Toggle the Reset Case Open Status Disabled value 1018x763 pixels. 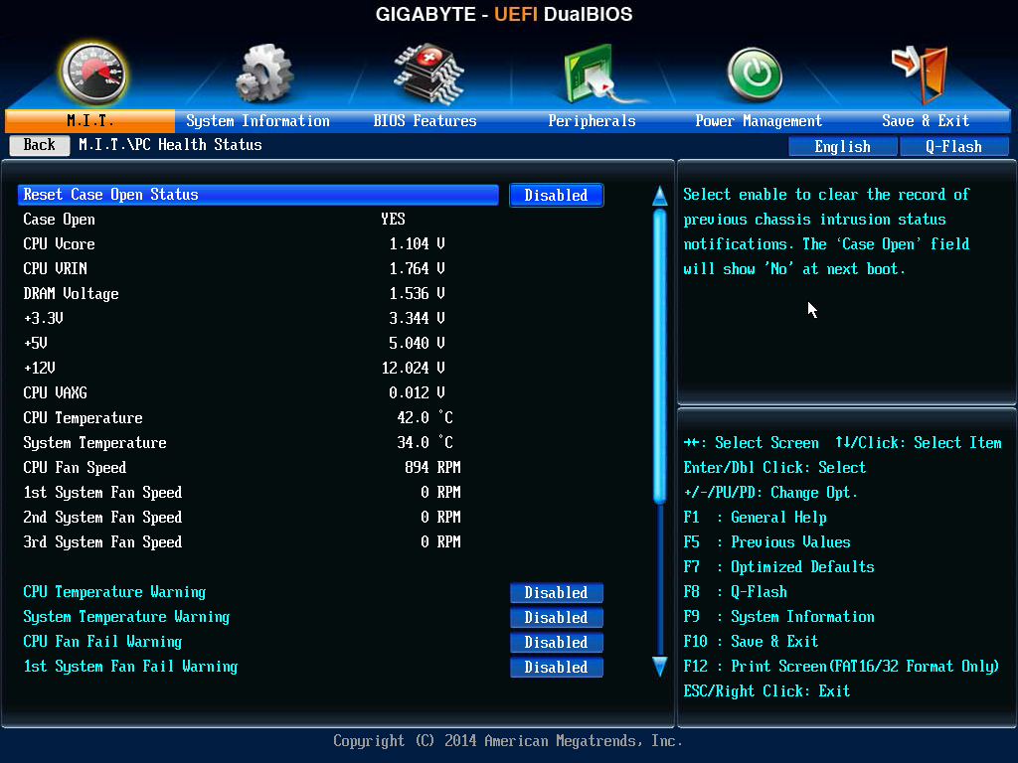[x=557, y=196]
